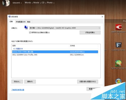Expand the vincent menu arrow
Image resolution: width=126 pixels, height=100 pixels.
coord(21,3)
